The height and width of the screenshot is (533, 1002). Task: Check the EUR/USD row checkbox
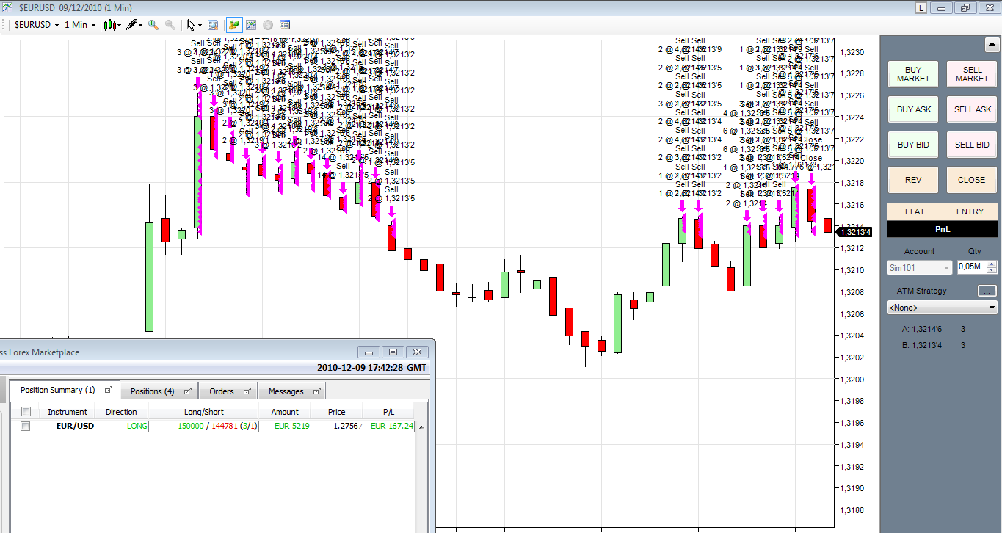(26, 426)
